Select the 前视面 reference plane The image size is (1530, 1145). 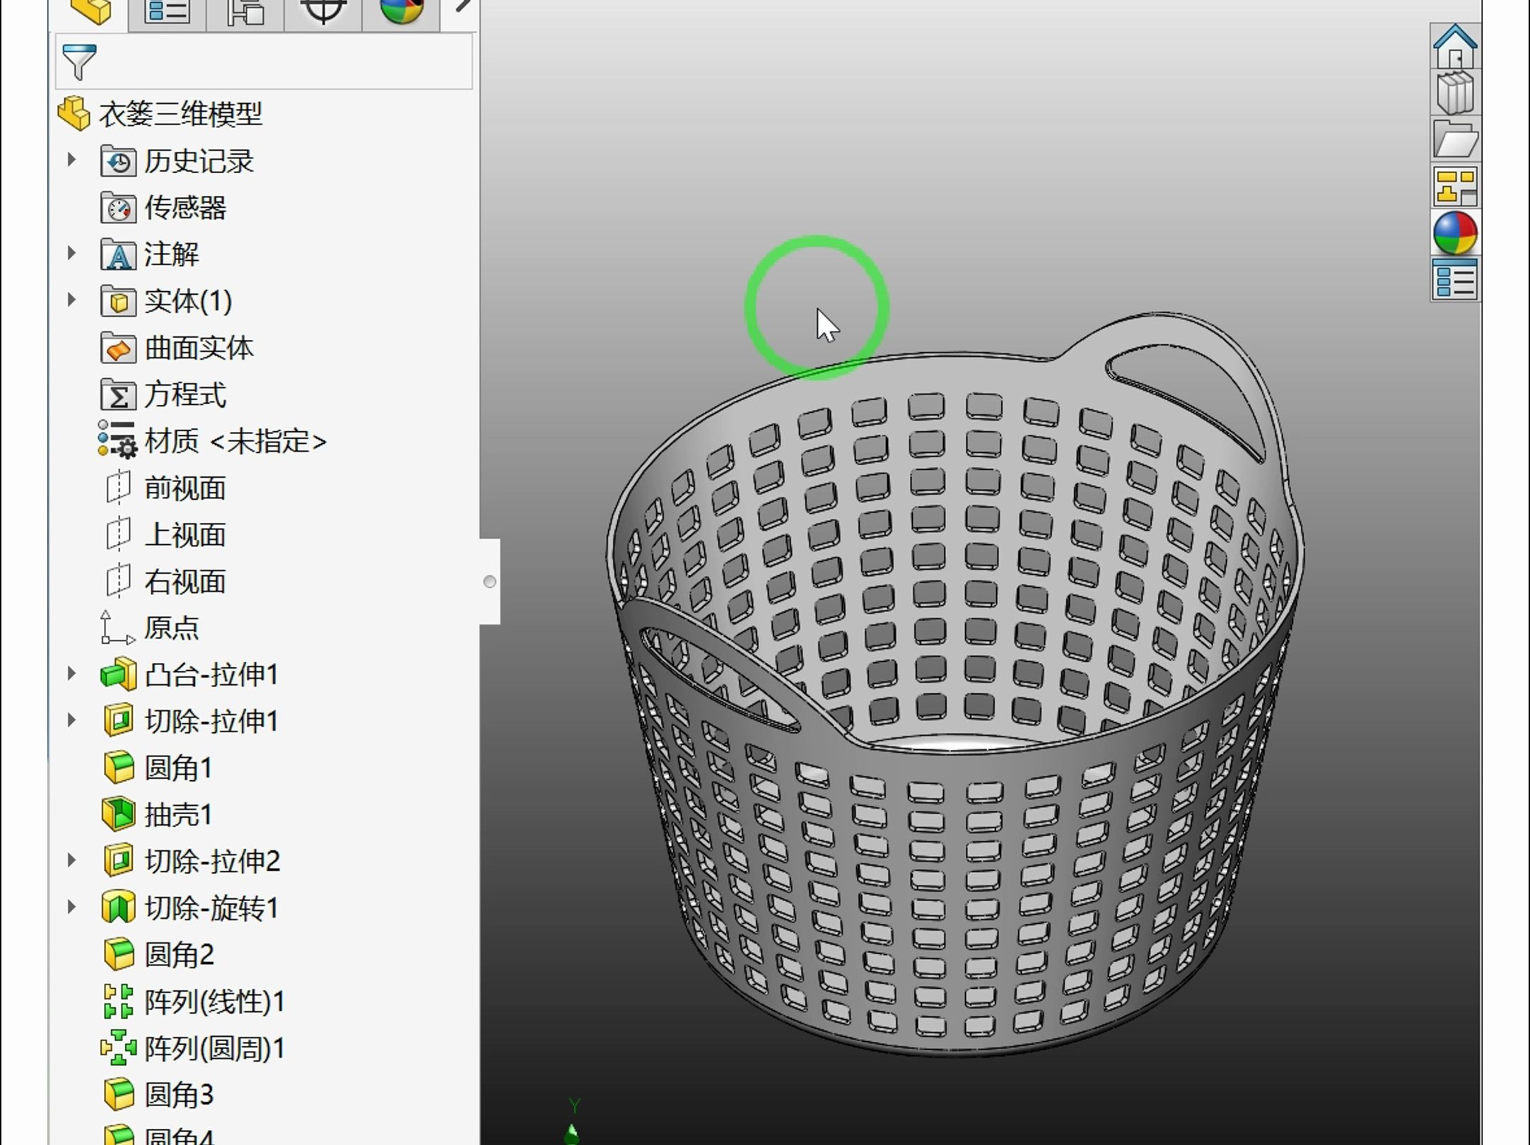tap(185, 488)
